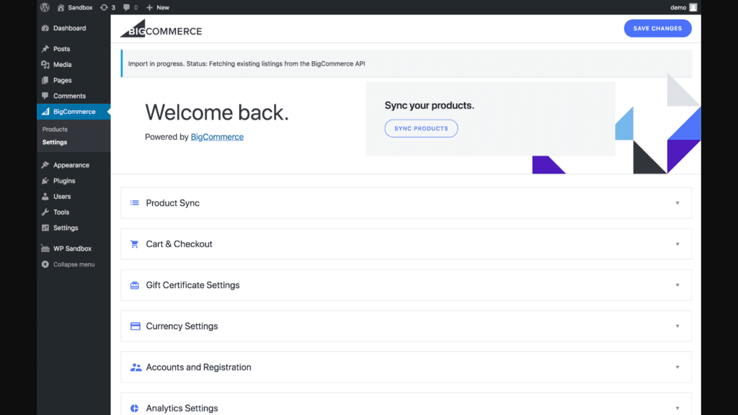Click the Product Sync heading
The height and width of the screenshot is (415, 738).
[173, 203]
